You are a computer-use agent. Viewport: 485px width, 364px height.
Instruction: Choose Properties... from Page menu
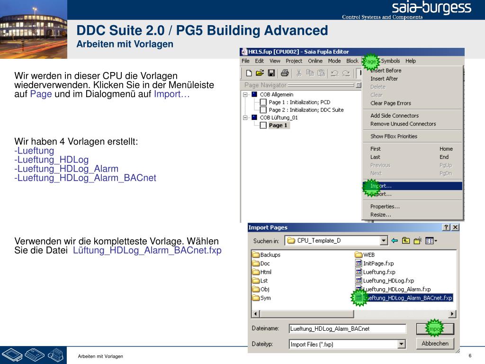point(412,207)
